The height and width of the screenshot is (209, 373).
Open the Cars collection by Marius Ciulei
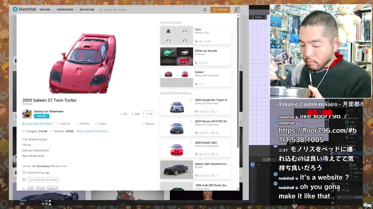(195, 35)
